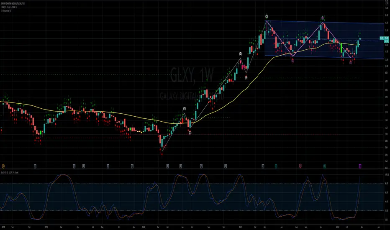Select the wave (1) label on the chart

184,109
